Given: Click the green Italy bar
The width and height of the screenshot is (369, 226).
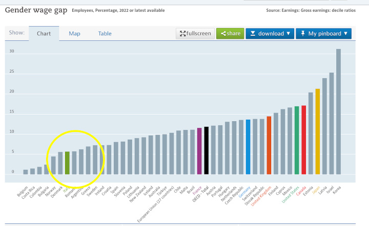Looking at the screenshot, I should pos(67,163).
